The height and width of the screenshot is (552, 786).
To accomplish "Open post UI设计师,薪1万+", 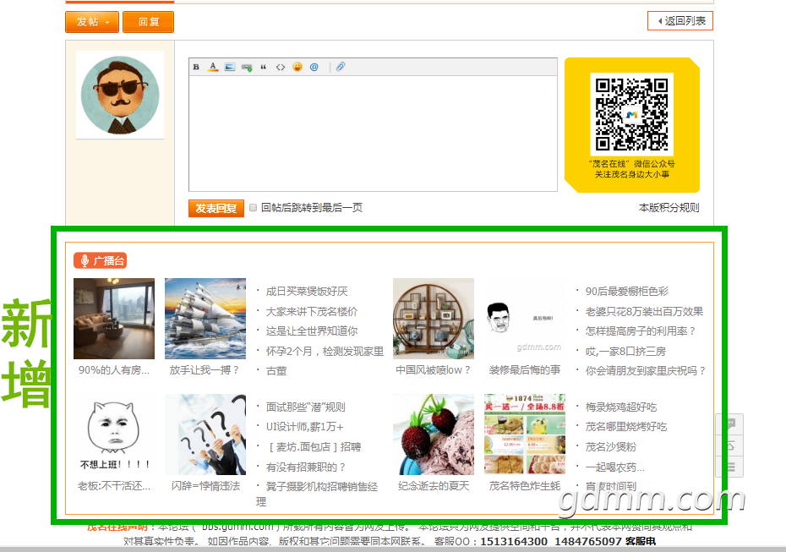I will [305, 427].
